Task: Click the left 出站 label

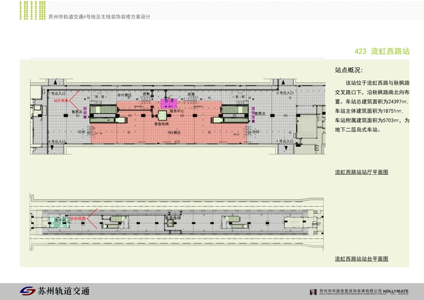Action: tap(81, 131)
